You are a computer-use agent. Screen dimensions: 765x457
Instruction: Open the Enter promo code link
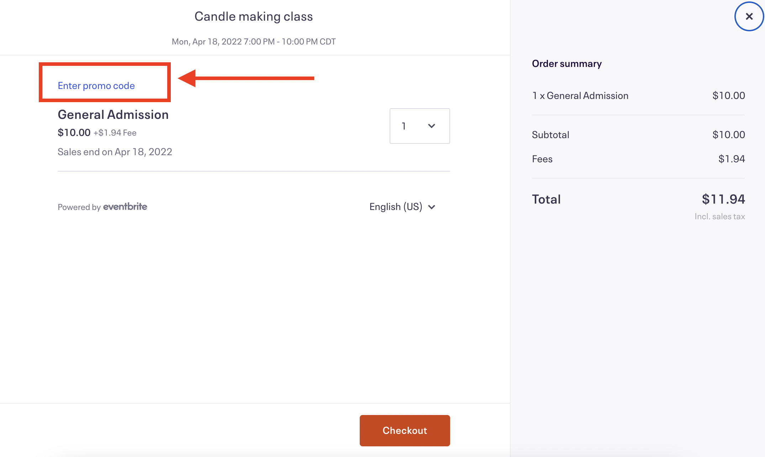(96, 85)
